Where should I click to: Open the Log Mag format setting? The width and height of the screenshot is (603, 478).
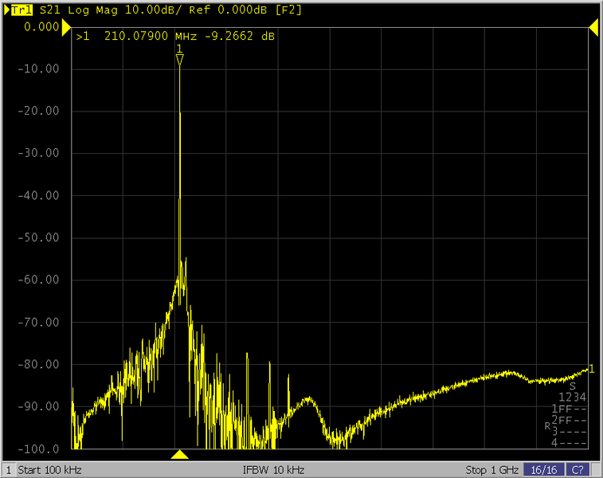click(93, 11)
